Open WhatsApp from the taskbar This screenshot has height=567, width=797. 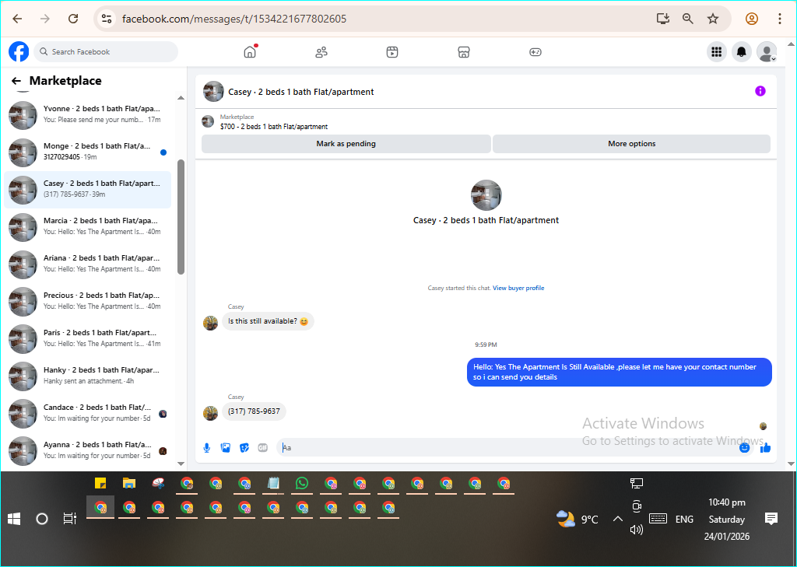pos(302,483)
